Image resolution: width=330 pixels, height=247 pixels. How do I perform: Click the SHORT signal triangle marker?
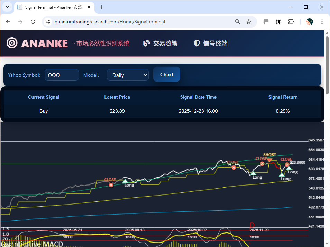(269, 161)
